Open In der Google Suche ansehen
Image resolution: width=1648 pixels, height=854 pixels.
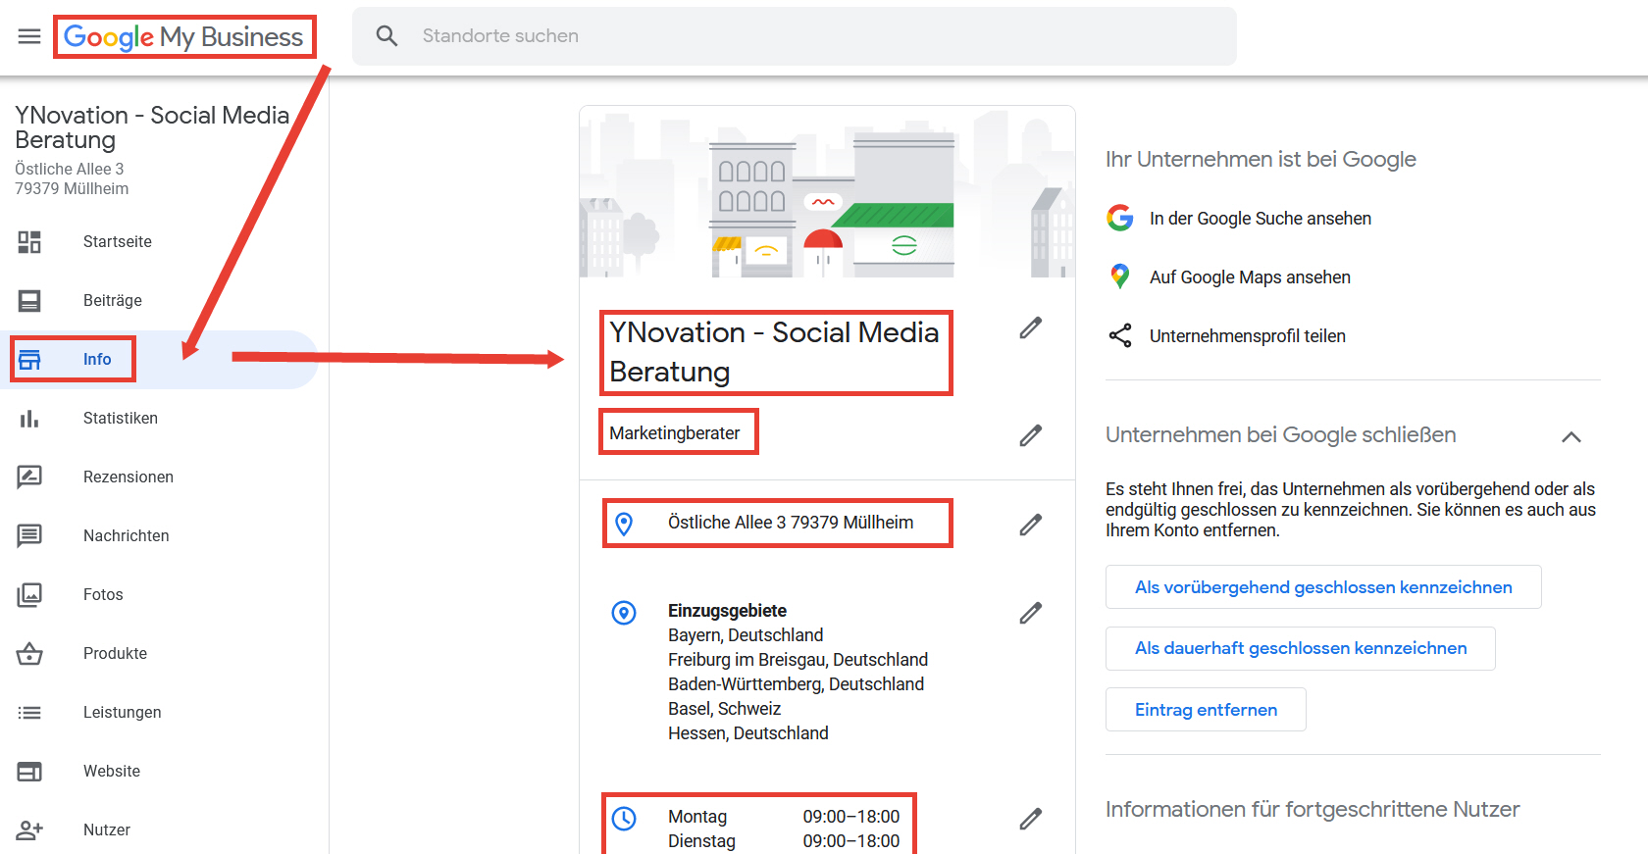(x=1261, y=219)
